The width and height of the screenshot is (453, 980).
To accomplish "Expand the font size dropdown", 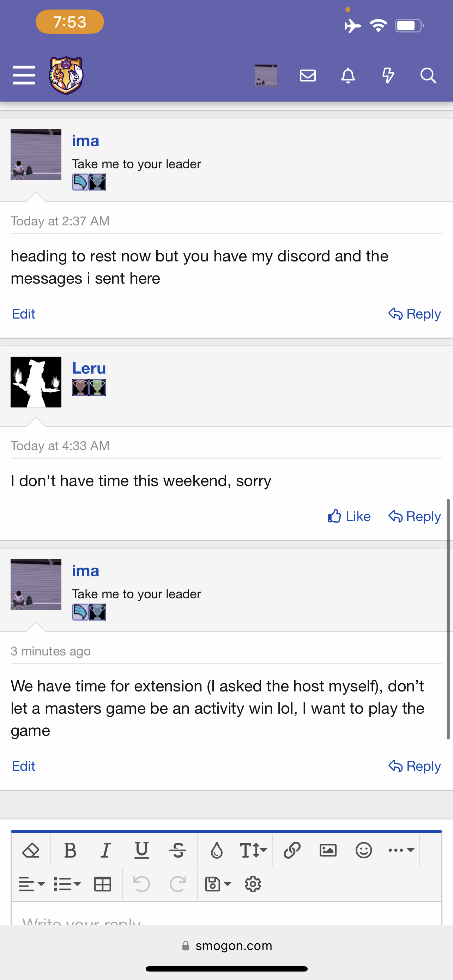I will (253, 850).
